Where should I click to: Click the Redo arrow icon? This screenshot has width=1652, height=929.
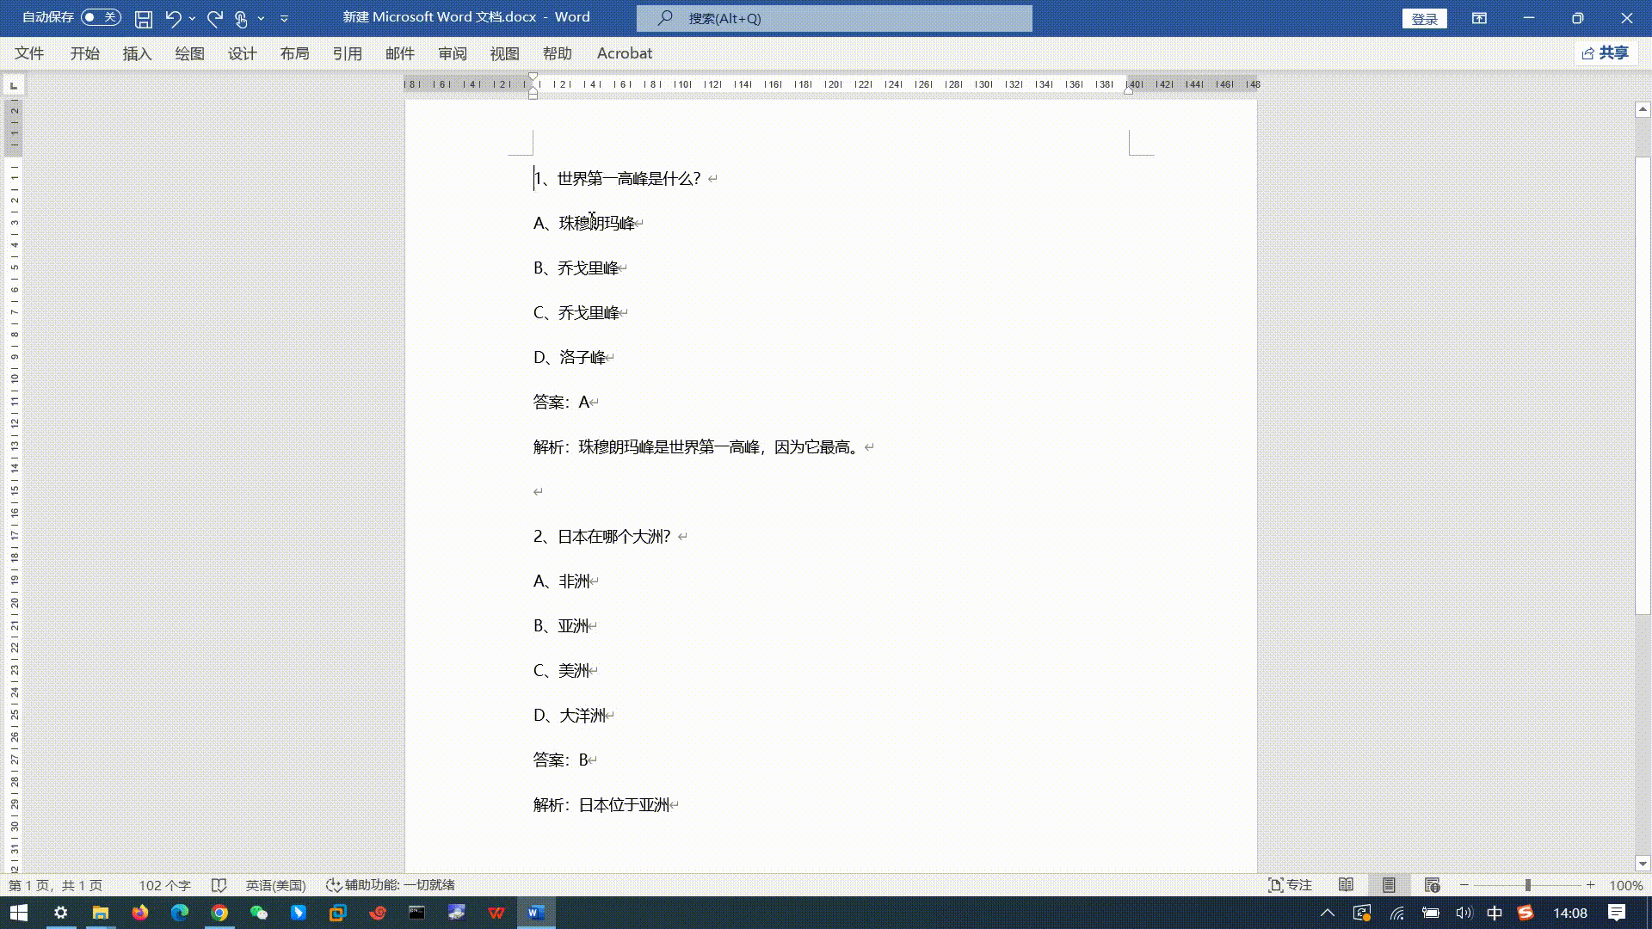[x=215, y=18]
